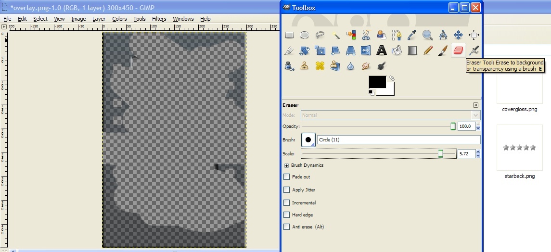Select the Foreground Select tool

381,35
